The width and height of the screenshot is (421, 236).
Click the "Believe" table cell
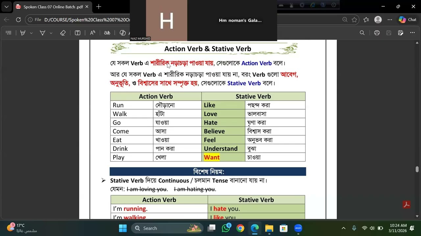223,131
